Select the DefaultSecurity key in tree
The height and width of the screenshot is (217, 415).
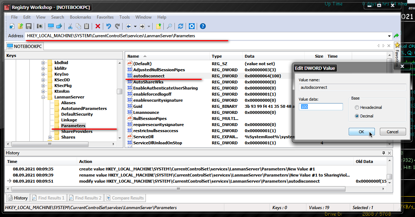click(77, 114)
